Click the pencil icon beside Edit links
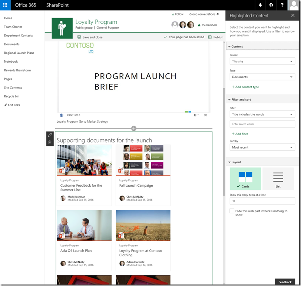Image resolution: width=301 pixels, height=286 pixels. click(6, 105)
